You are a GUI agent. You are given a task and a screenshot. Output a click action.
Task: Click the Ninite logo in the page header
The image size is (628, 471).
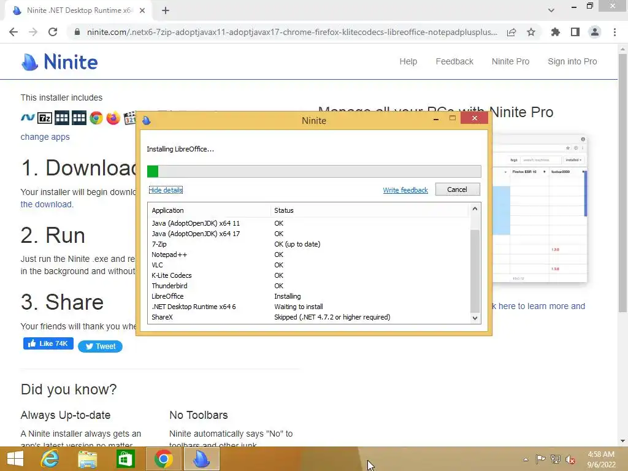(59, 62)
